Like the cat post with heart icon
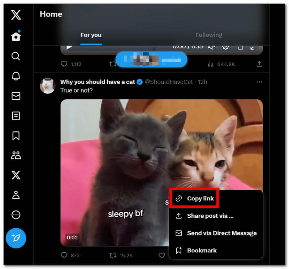This screenshot has height=269, width=289. 161,255
